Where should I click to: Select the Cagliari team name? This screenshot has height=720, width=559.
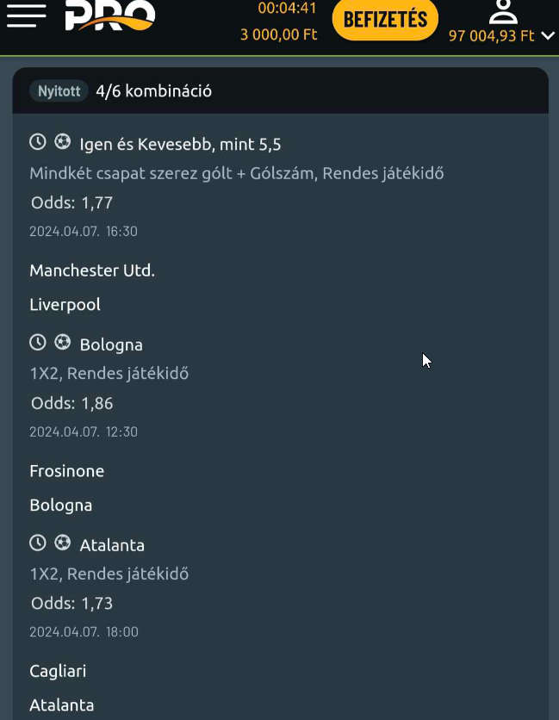58,671
